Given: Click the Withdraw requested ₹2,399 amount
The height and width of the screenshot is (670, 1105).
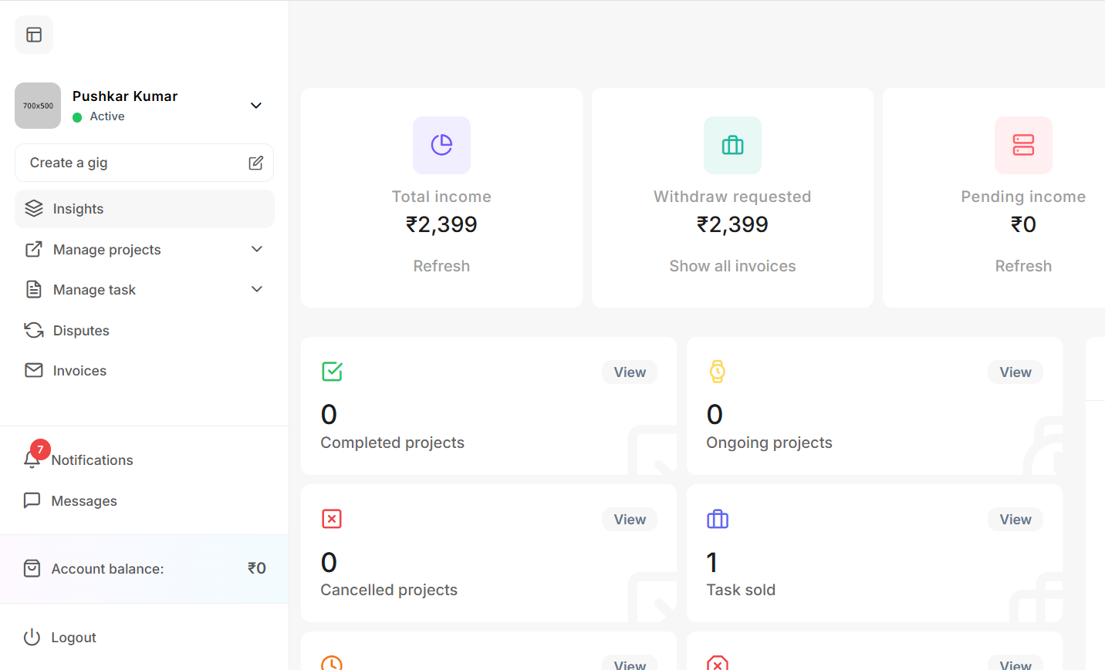Looking at the screenshot, I should tap(732, 224).
